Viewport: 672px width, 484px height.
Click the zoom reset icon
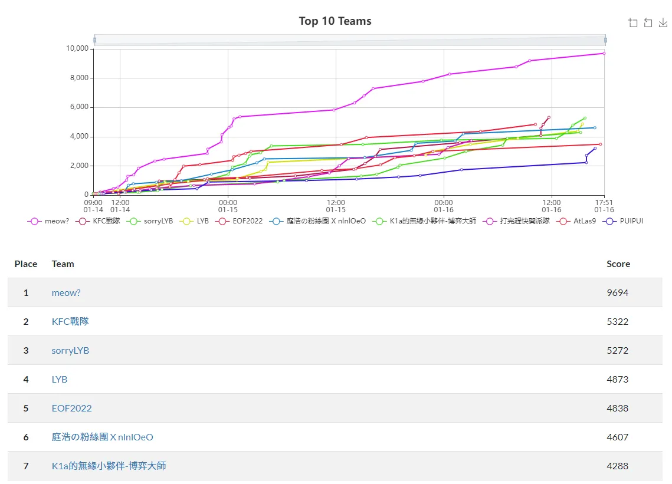648,23
